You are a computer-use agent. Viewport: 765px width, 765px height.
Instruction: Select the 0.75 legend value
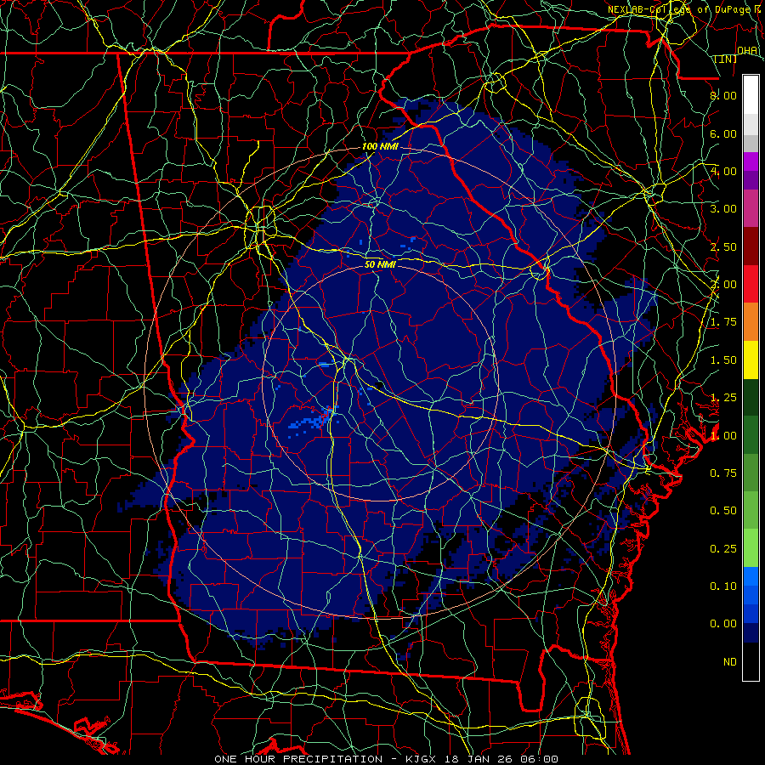pos(723,473)
